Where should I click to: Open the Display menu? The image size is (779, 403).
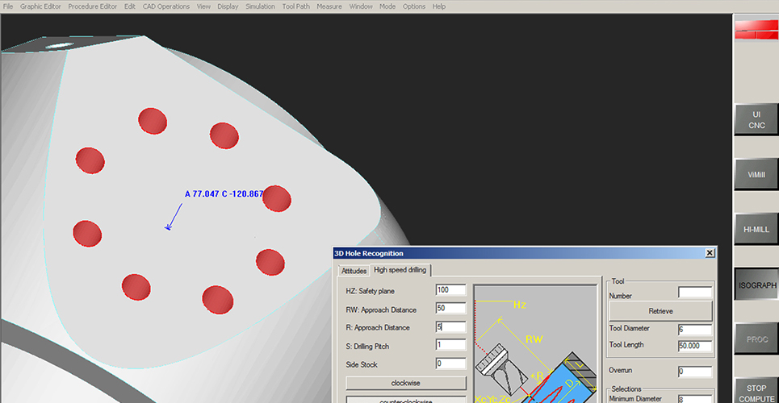point(228,6)
